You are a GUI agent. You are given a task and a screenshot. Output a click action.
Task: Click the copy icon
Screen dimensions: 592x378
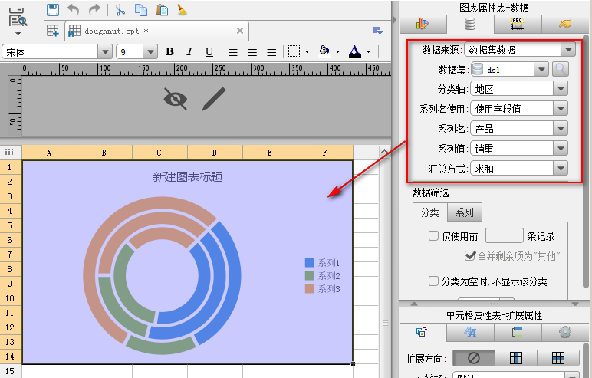tap(141, 10)
